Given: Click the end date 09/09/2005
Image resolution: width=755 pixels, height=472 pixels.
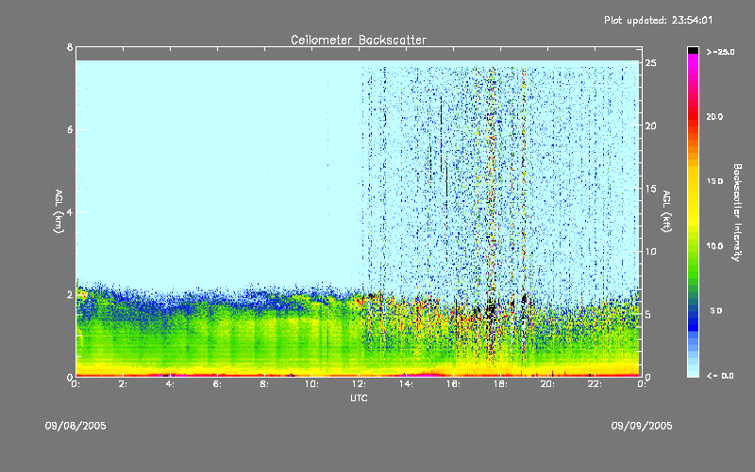Looking at the screenshot, I should click(x=642, y=426).
